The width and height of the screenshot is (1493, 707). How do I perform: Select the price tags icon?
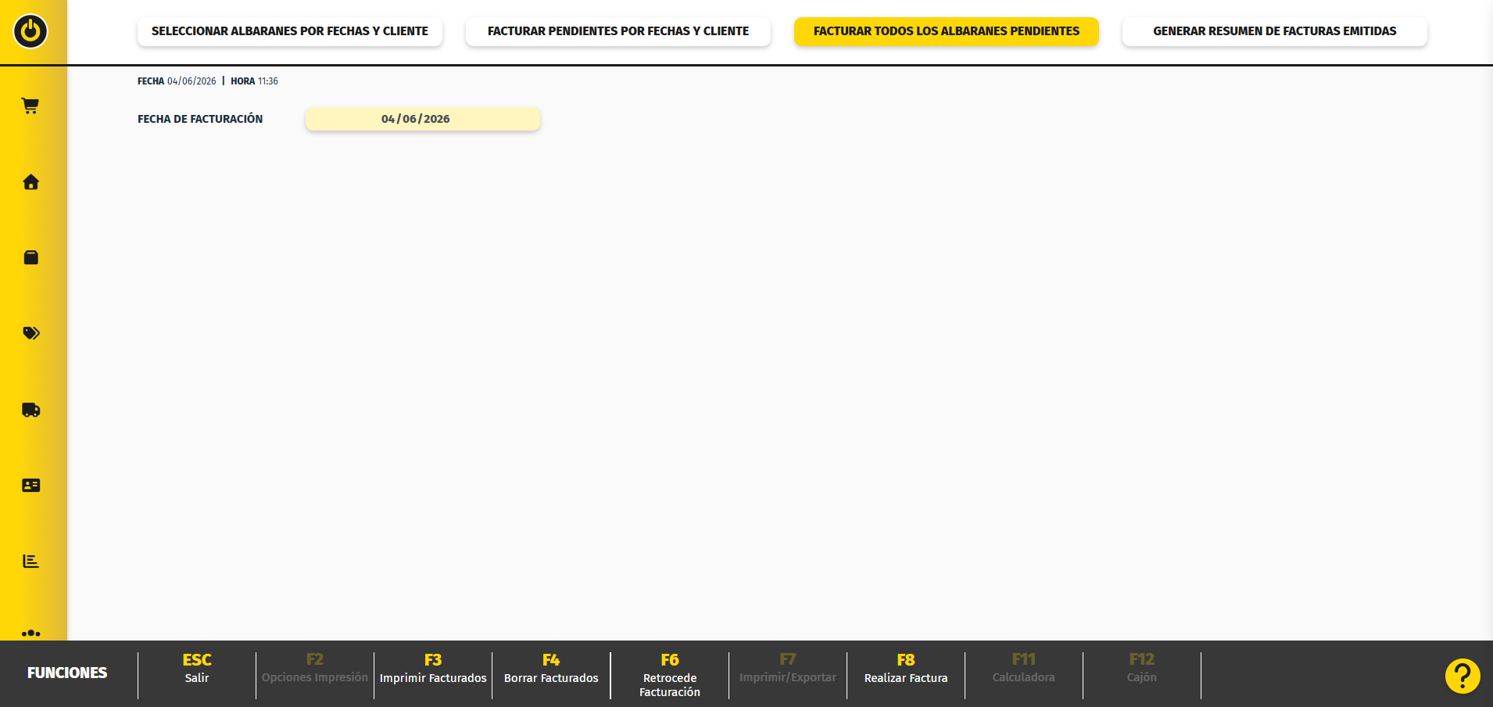(x=30, y=333)
